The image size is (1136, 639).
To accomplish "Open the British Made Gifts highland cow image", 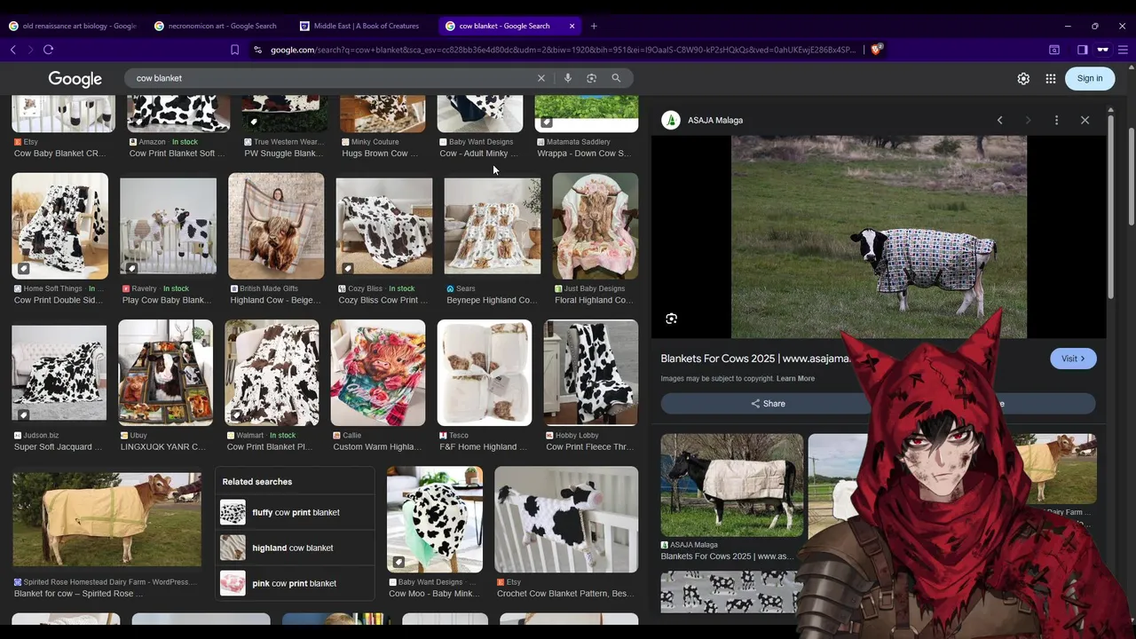I will click(276, 226).
